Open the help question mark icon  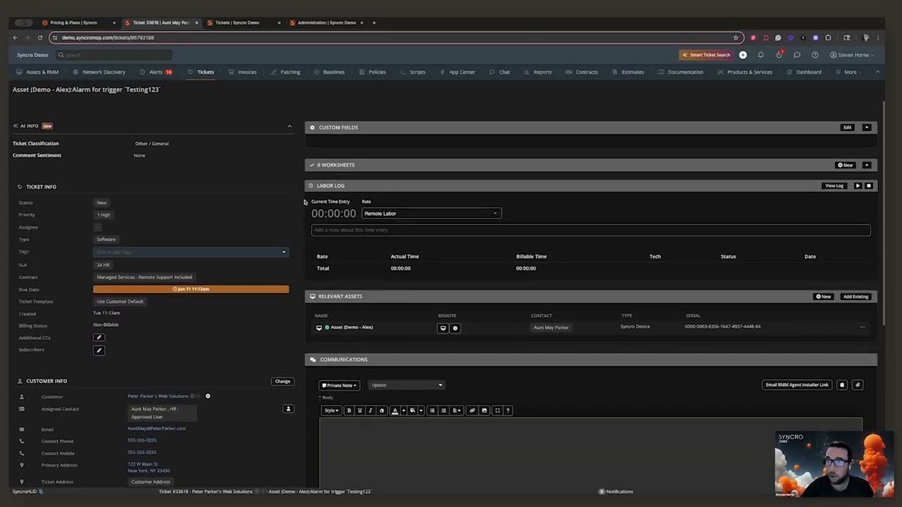pyautogui.click(x=815, y=55)
